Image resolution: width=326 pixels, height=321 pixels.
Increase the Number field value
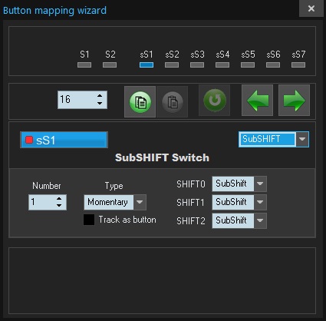point(59,199)
